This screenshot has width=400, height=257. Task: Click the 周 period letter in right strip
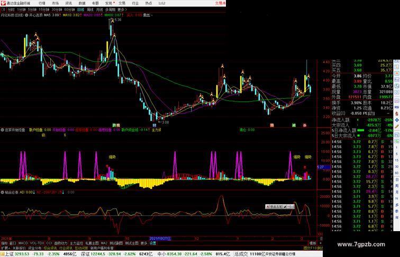pyautogui.click(x=397, y=186)
